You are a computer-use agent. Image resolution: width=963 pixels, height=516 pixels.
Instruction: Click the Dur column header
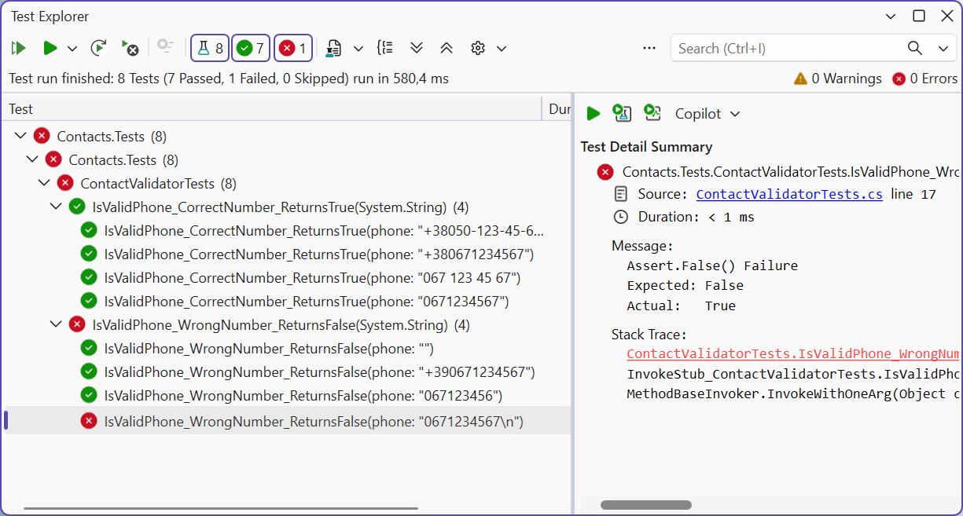click(557, 109)
